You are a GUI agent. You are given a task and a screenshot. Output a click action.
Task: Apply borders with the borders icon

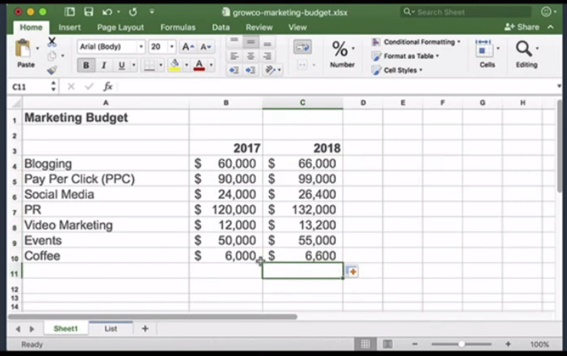pos(149,65)
